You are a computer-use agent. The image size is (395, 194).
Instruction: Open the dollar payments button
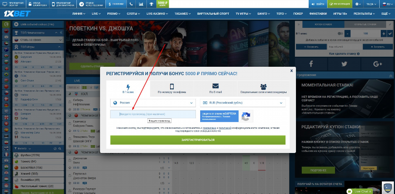(x=116, y=4)
